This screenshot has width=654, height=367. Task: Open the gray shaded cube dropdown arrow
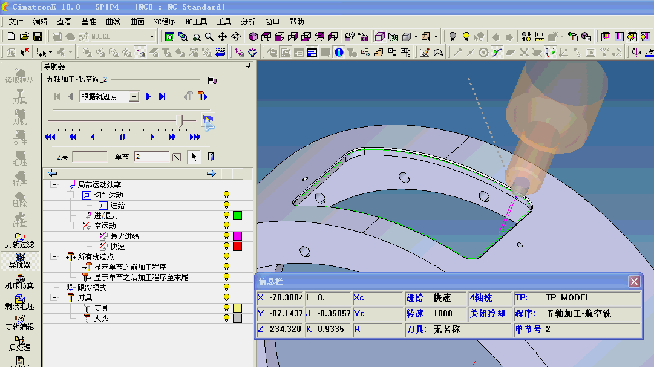click(x=416, y=37)
